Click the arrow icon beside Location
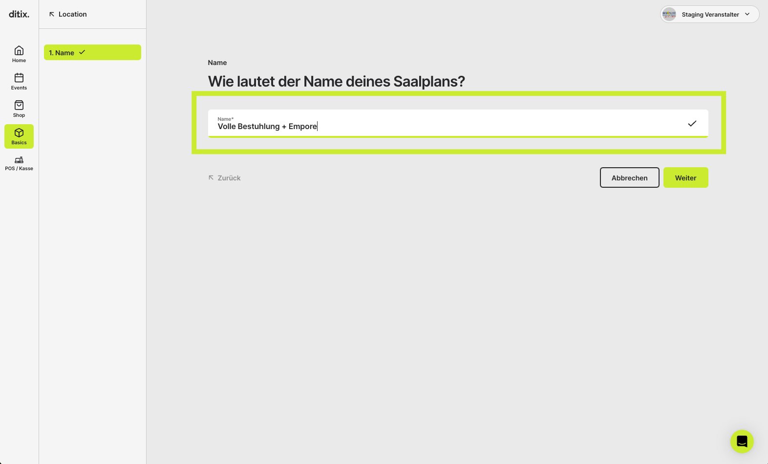This screenshot has width=768, height=464. pos(52,14)
